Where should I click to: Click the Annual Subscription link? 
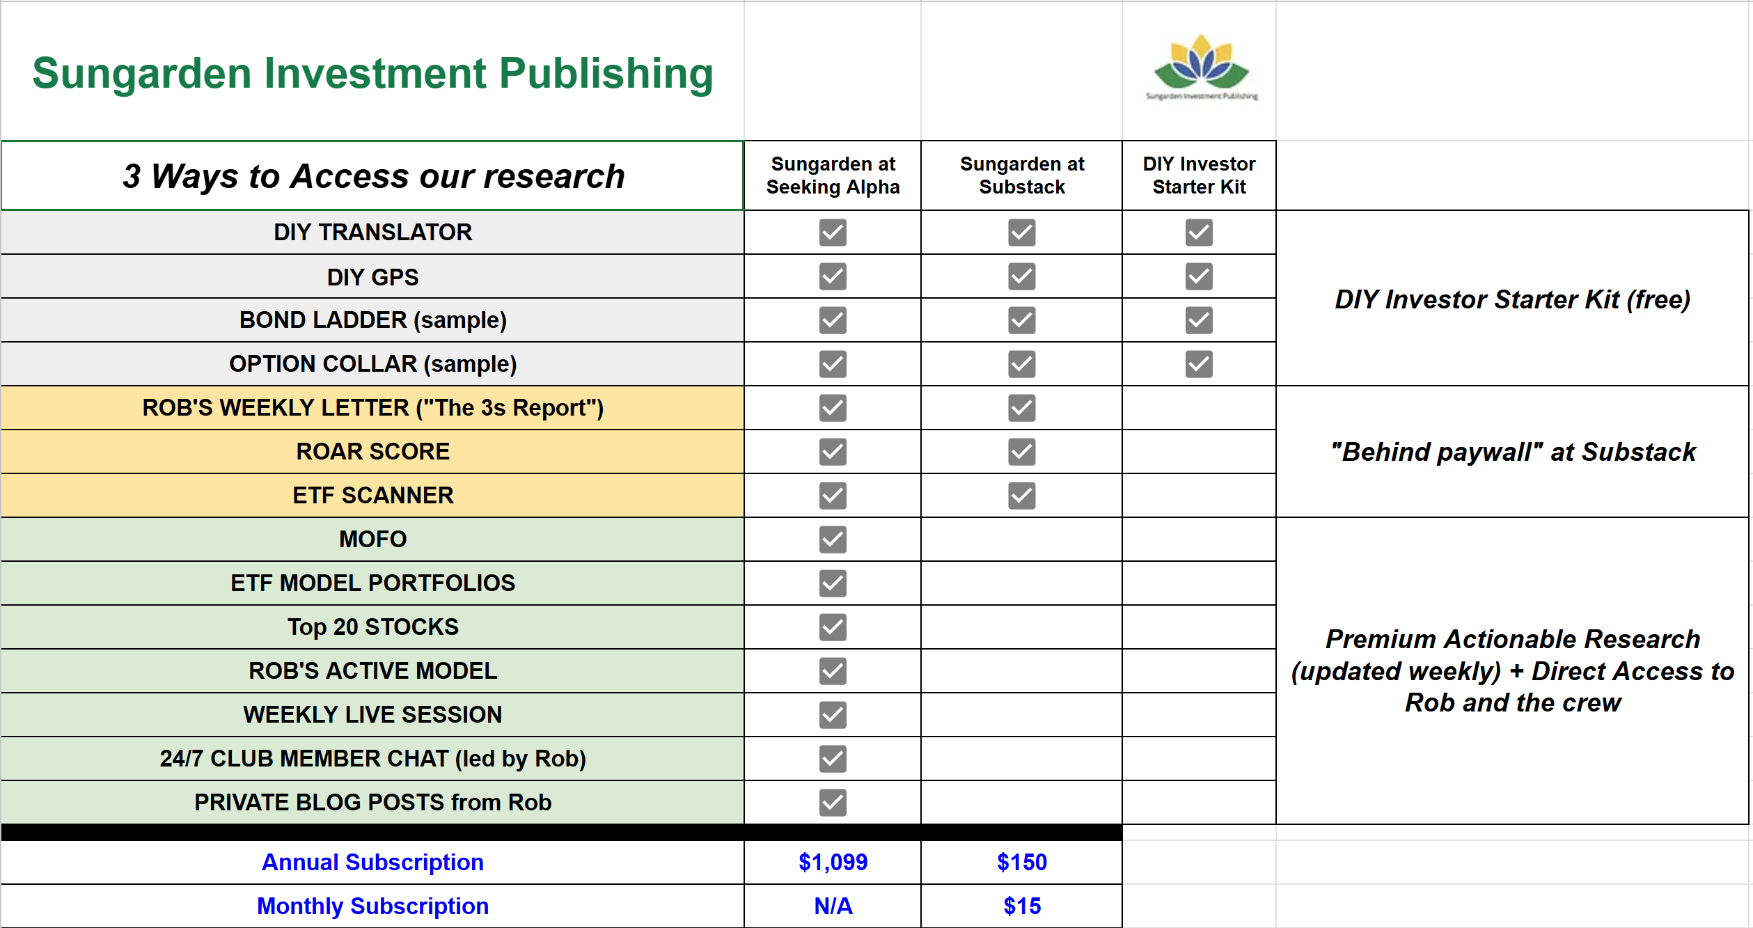pyautogui.click(x=372, y=863)
